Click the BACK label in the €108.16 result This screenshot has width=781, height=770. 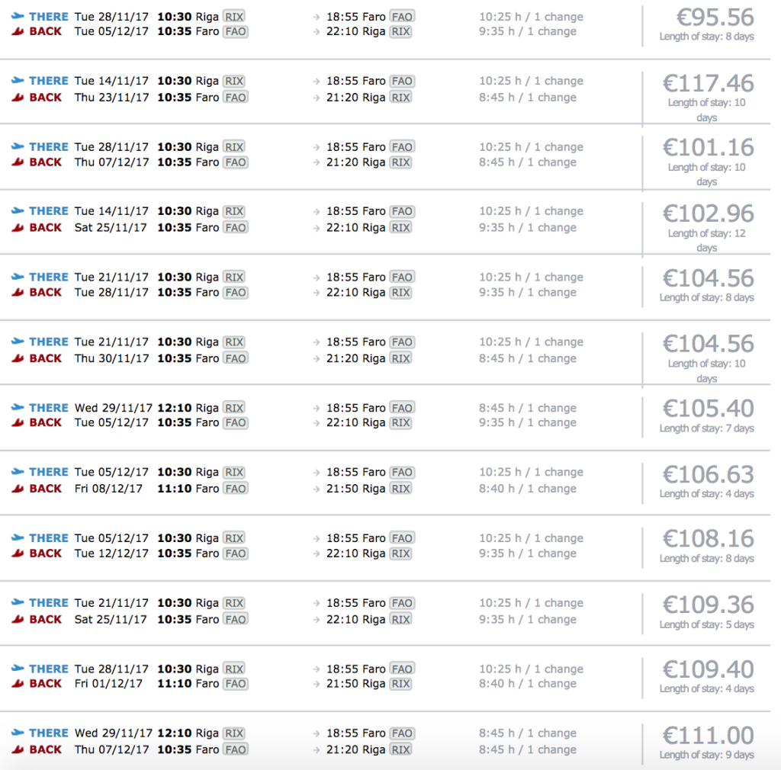click(x=46, y=553)
